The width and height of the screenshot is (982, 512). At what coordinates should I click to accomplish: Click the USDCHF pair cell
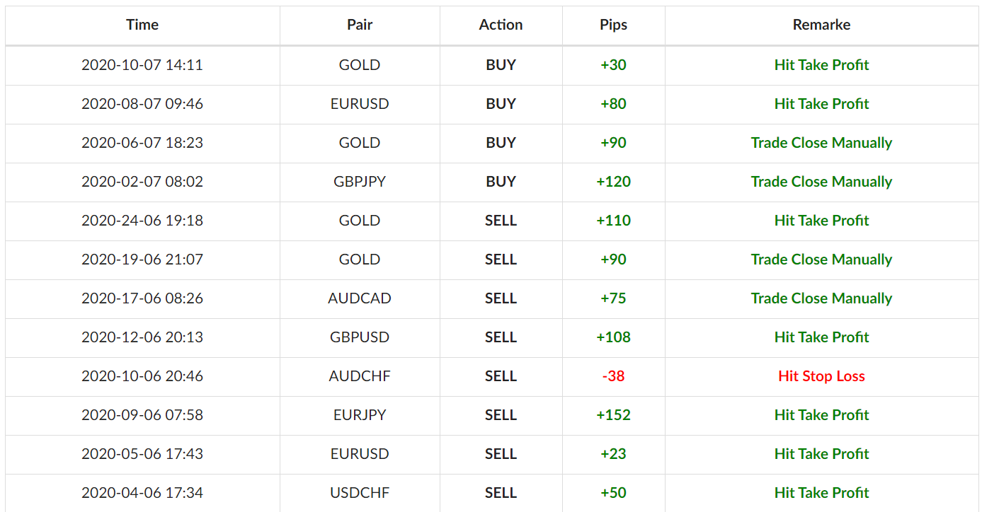360,493
